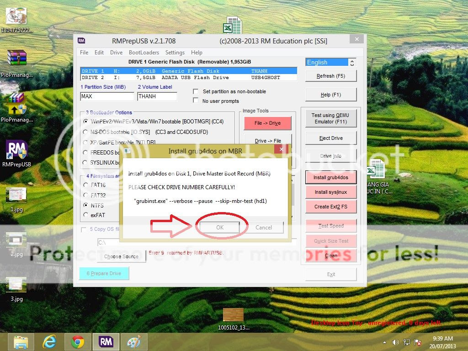Change the English language selector
This screenshot has width=468, height=351.
point(331,62)
